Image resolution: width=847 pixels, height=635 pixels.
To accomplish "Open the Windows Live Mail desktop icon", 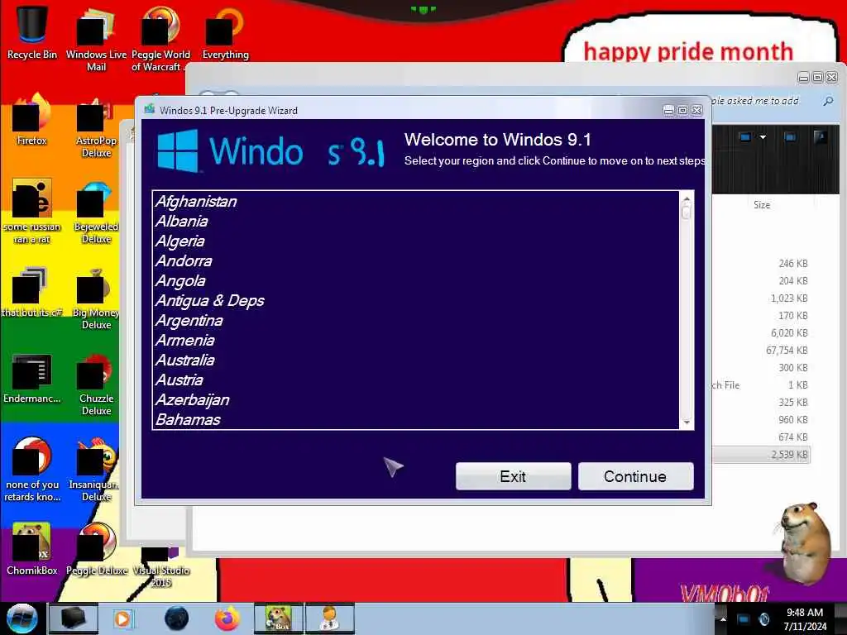I will click(96, 38).
